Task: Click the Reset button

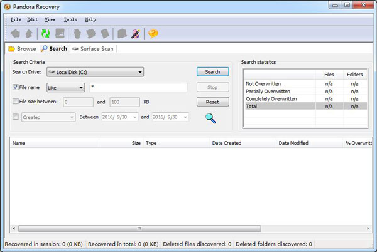Action: [213, 102]
